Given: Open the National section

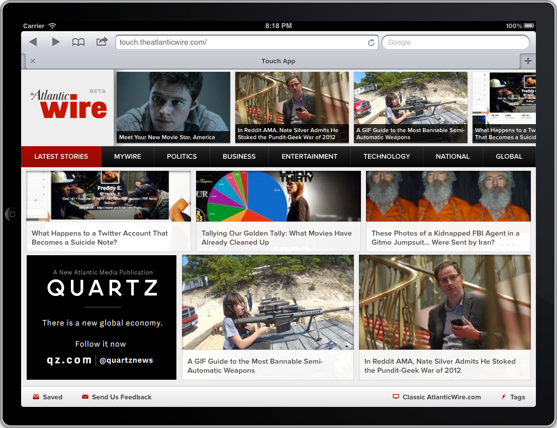Looking at the screenshot, I should click(x=452, y=157).
